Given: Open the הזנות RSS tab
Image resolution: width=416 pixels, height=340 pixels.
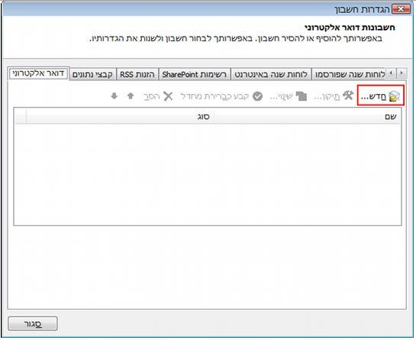Looking at the screenshot, I should click(137, 74).
